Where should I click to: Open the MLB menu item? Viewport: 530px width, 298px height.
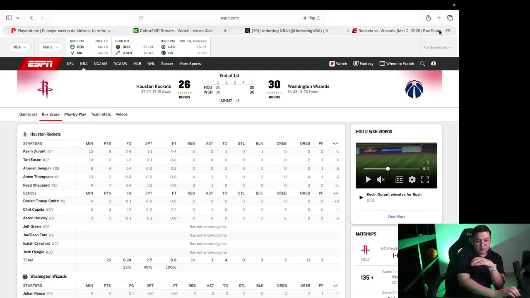[137, 64]
